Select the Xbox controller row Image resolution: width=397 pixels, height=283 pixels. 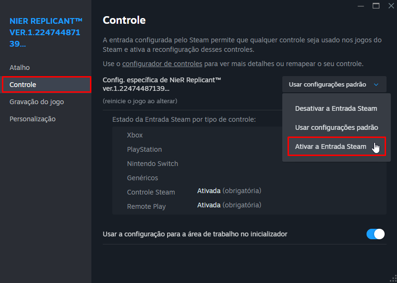pyautogui.click(x=135, y=135)
